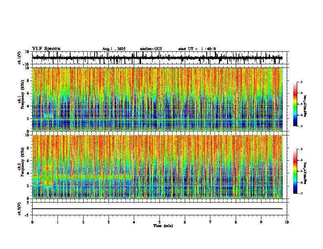
Task: Click the time axis tick label "1"
Action: 58,222
